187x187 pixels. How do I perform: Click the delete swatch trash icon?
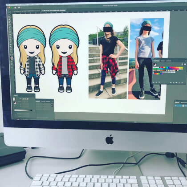(183, 82)
